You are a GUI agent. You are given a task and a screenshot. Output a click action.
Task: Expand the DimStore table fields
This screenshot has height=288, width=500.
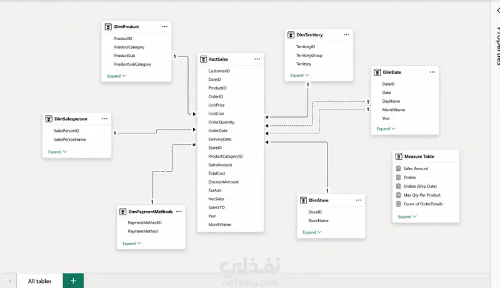(x=312, y=232)
